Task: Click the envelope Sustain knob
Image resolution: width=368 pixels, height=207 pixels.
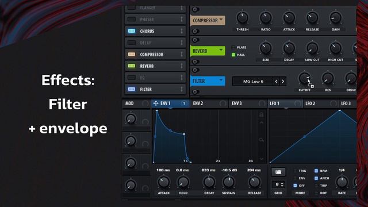Action: tap(229, 182)
